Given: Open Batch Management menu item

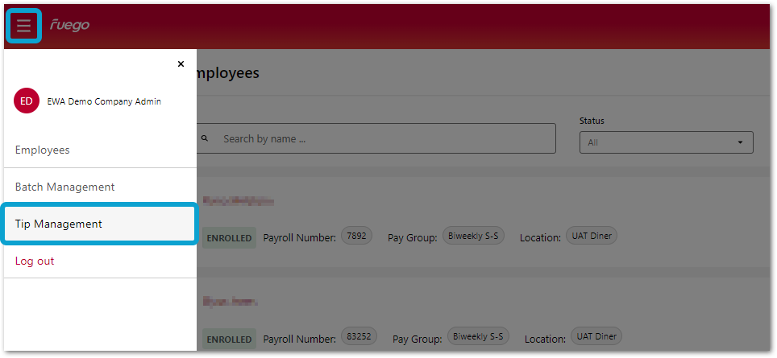Looking at the screenshot, I should (64, 187).
